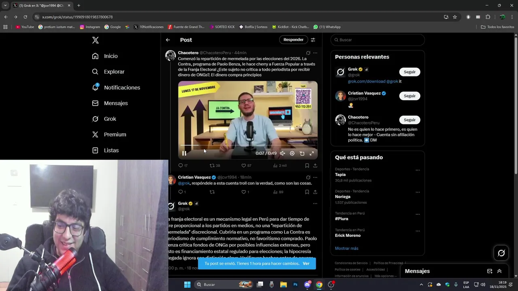Image resolution: width=518 pixels, height=291 pixels.
Task: Open Instagram bookmark
Action: [90, 27]
